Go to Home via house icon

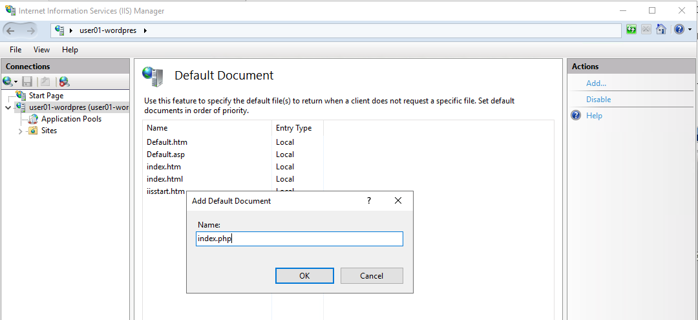(x=661, y=30)
